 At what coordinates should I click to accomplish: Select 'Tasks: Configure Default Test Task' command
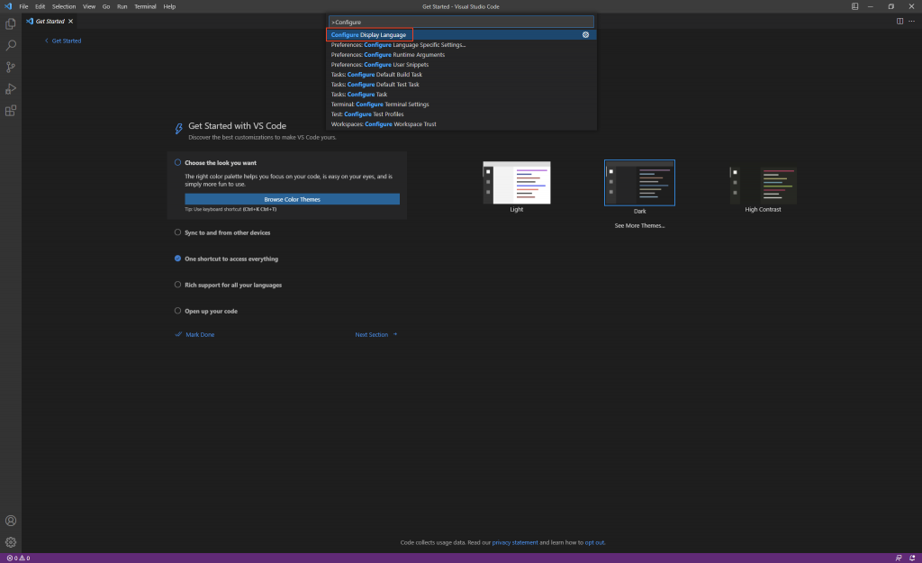[461, 85]
